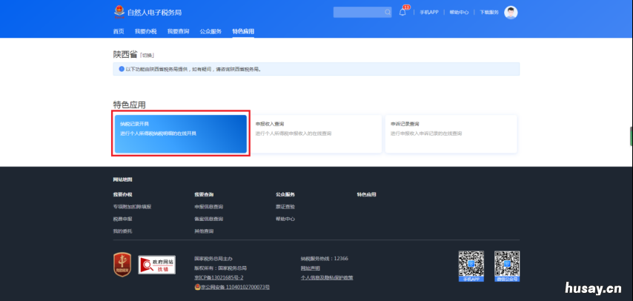Click footer link 申报信息查询
The image size is (633, 301).
tap(208, 207)
